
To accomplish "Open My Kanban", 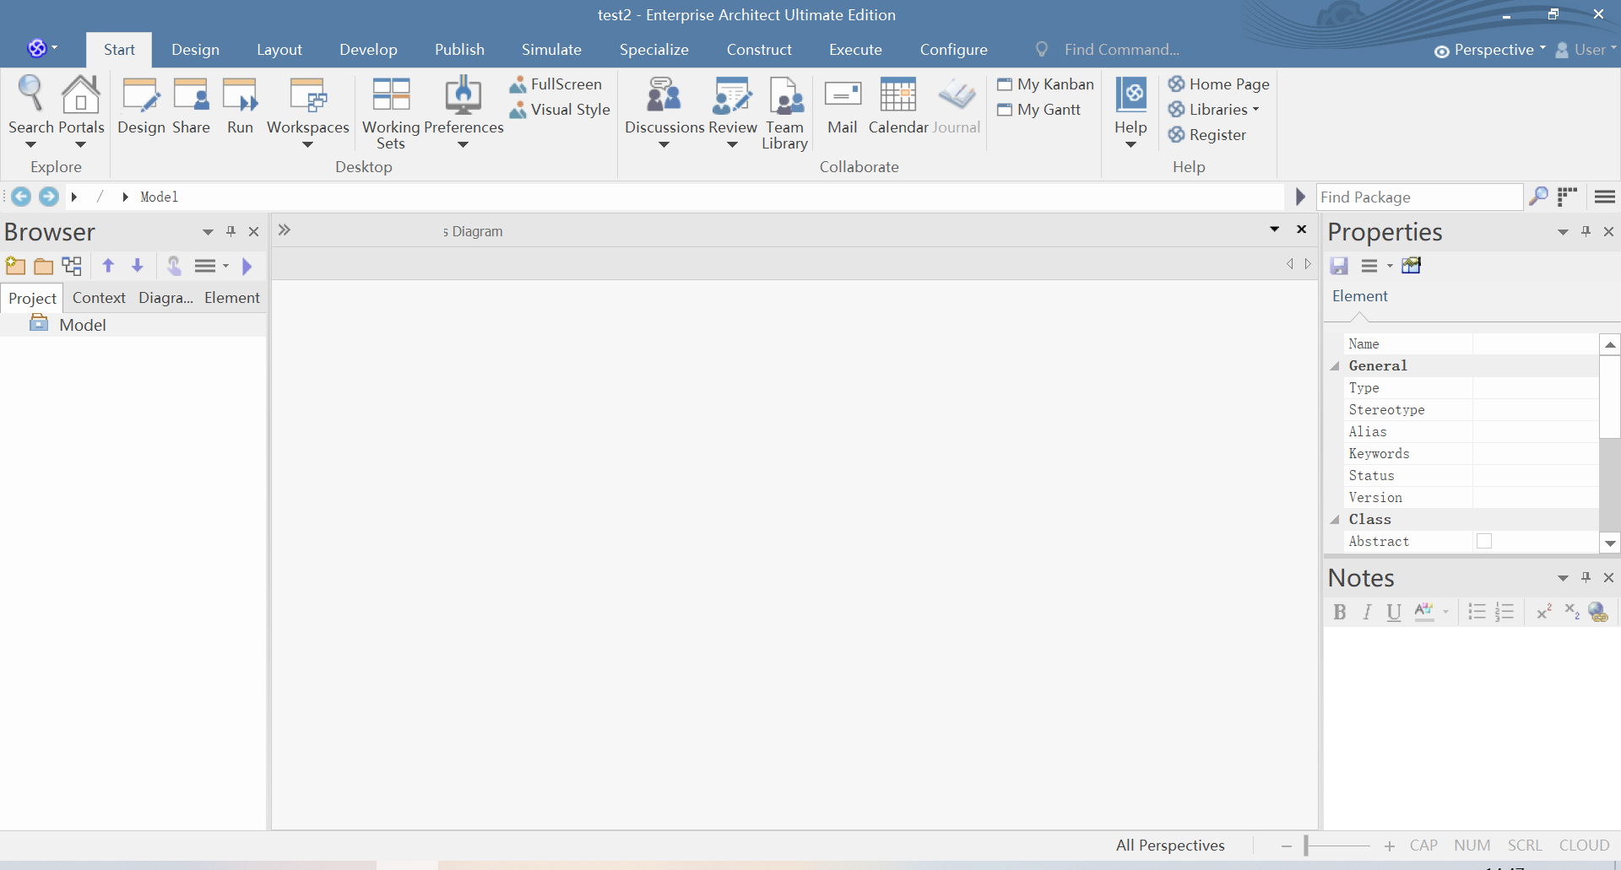I will coord(1045,84).
